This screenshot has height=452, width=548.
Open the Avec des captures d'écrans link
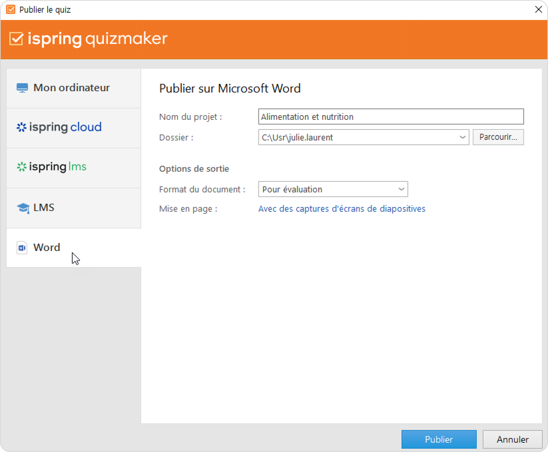pos(342,209)
